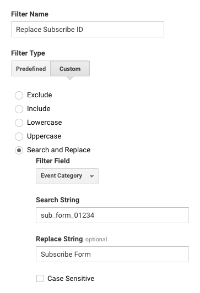Click the Filter Type heading label
Image resolution: width=200 pixels, height=293 pixels.
[28, 53]
